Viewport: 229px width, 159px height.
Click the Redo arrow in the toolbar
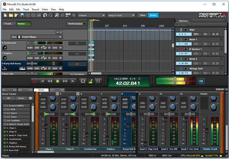pos(51,15)
